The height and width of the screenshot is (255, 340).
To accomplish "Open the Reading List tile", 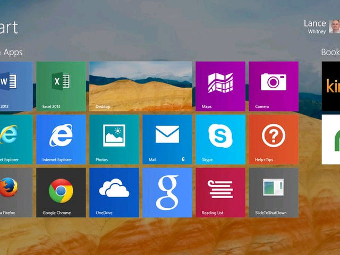I will pyautogui.click(x=220, y=192).
